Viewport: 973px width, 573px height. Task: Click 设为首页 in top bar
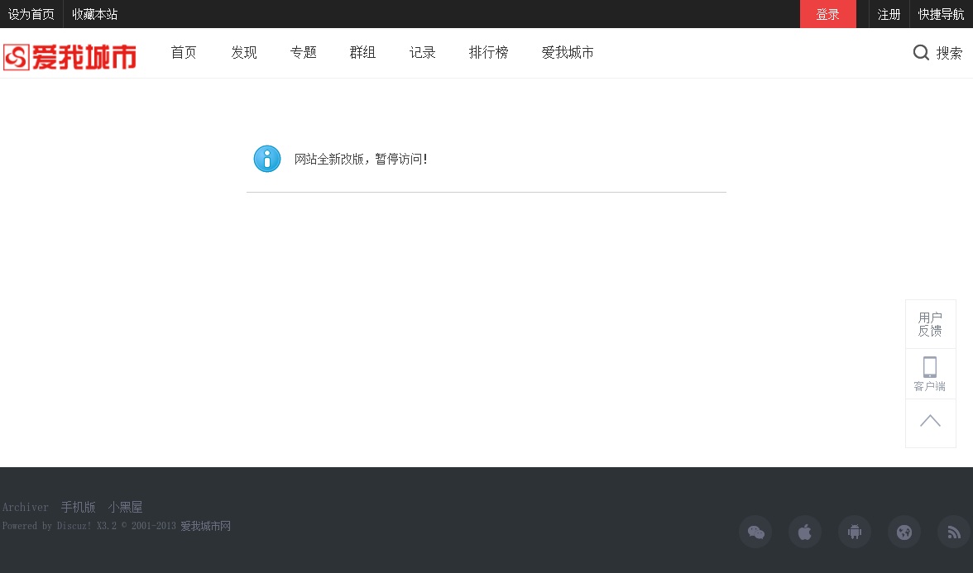pos(31,14)
